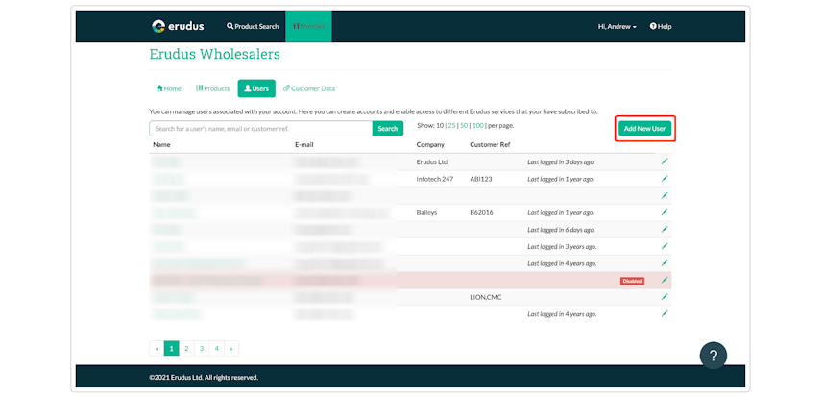The height and width of the screenshot is (396, 824).
Task: Focus the user search input field
Action: (260, 129)
